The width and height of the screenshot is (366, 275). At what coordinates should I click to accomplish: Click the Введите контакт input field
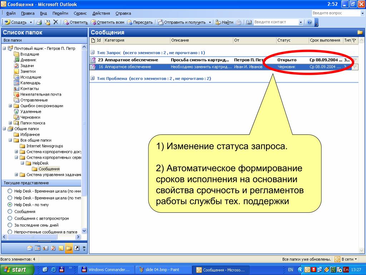coord(276,22)
